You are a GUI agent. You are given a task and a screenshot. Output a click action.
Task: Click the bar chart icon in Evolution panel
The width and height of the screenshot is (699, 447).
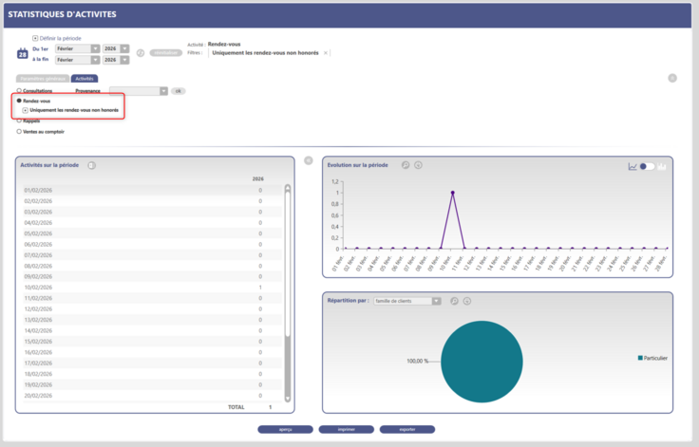663,166
